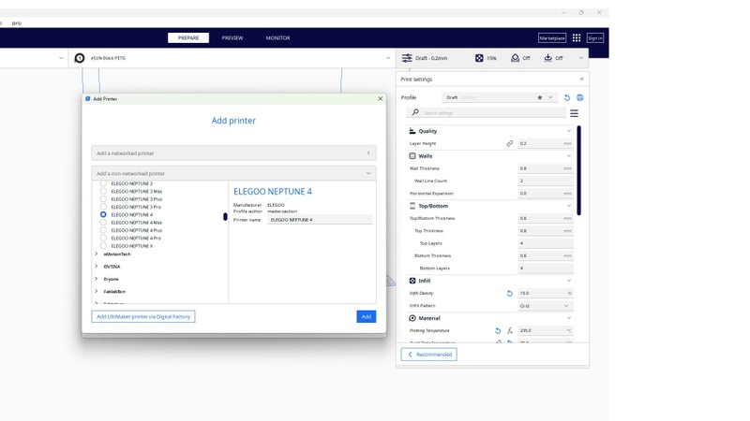Viewport: 750px width, 421px height.
Task: Expand the FablabBcn manufacturer group
Action: coord(97,291)
